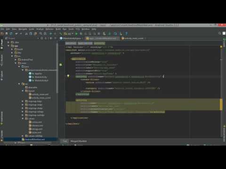226x169 pixels.
Task: Expand the androidTest folder arrow
Action: (16, 60)
